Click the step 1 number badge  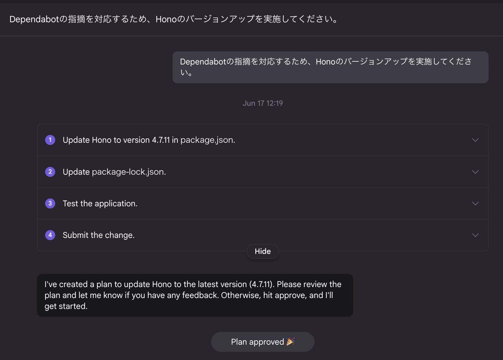pos(50,140)
